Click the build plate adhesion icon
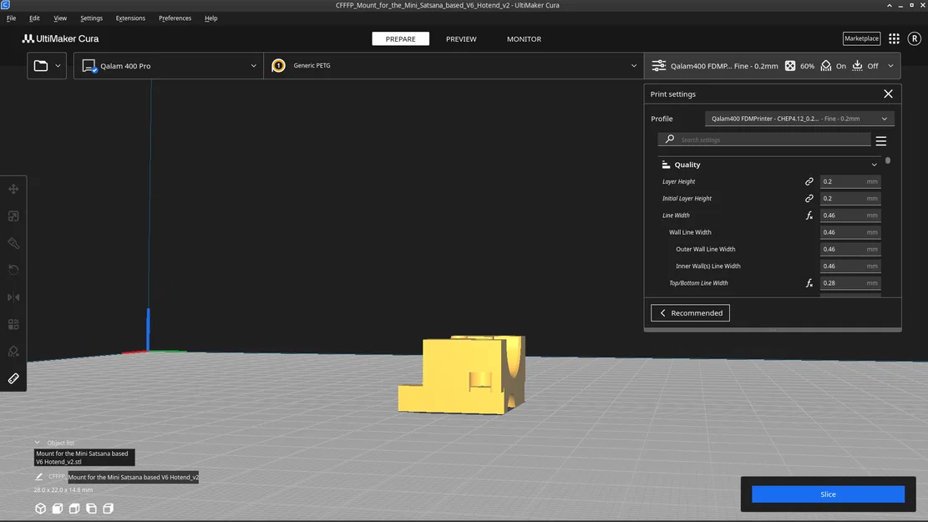Screen dimensions: 928x522 coord(857,66)
